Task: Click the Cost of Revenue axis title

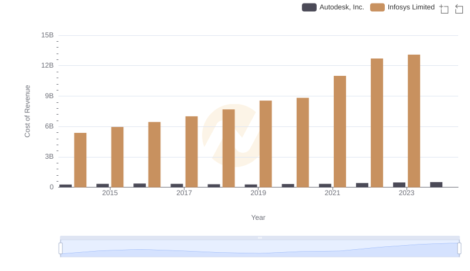Action: coord(27,111)
